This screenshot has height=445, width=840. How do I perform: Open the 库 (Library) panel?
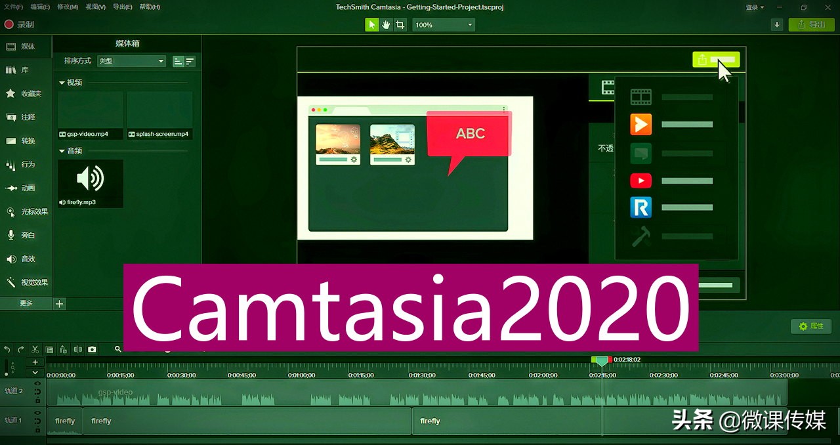coord(26,70)
